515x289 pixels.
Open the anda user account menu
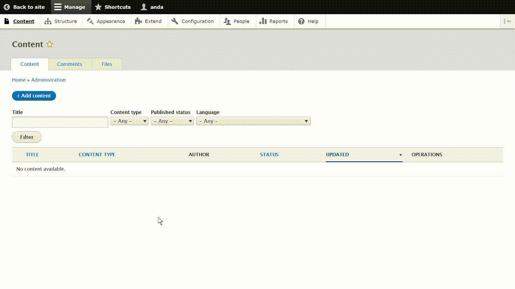tap(152, 7)
